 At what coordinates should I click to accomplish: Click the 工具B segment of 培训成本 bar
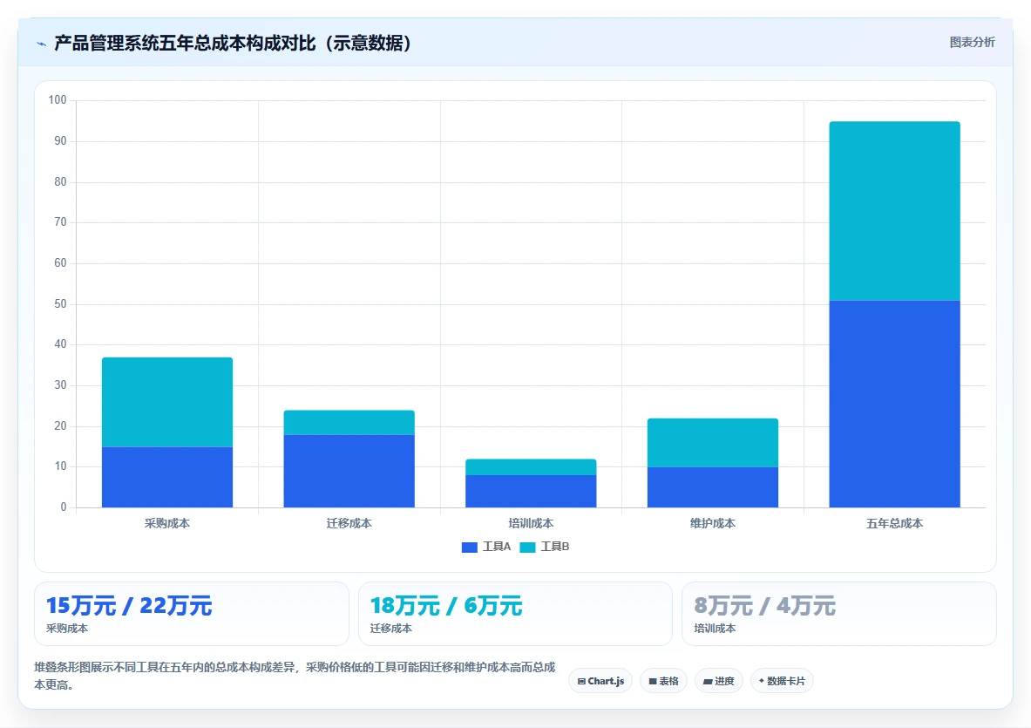point(531,467)
